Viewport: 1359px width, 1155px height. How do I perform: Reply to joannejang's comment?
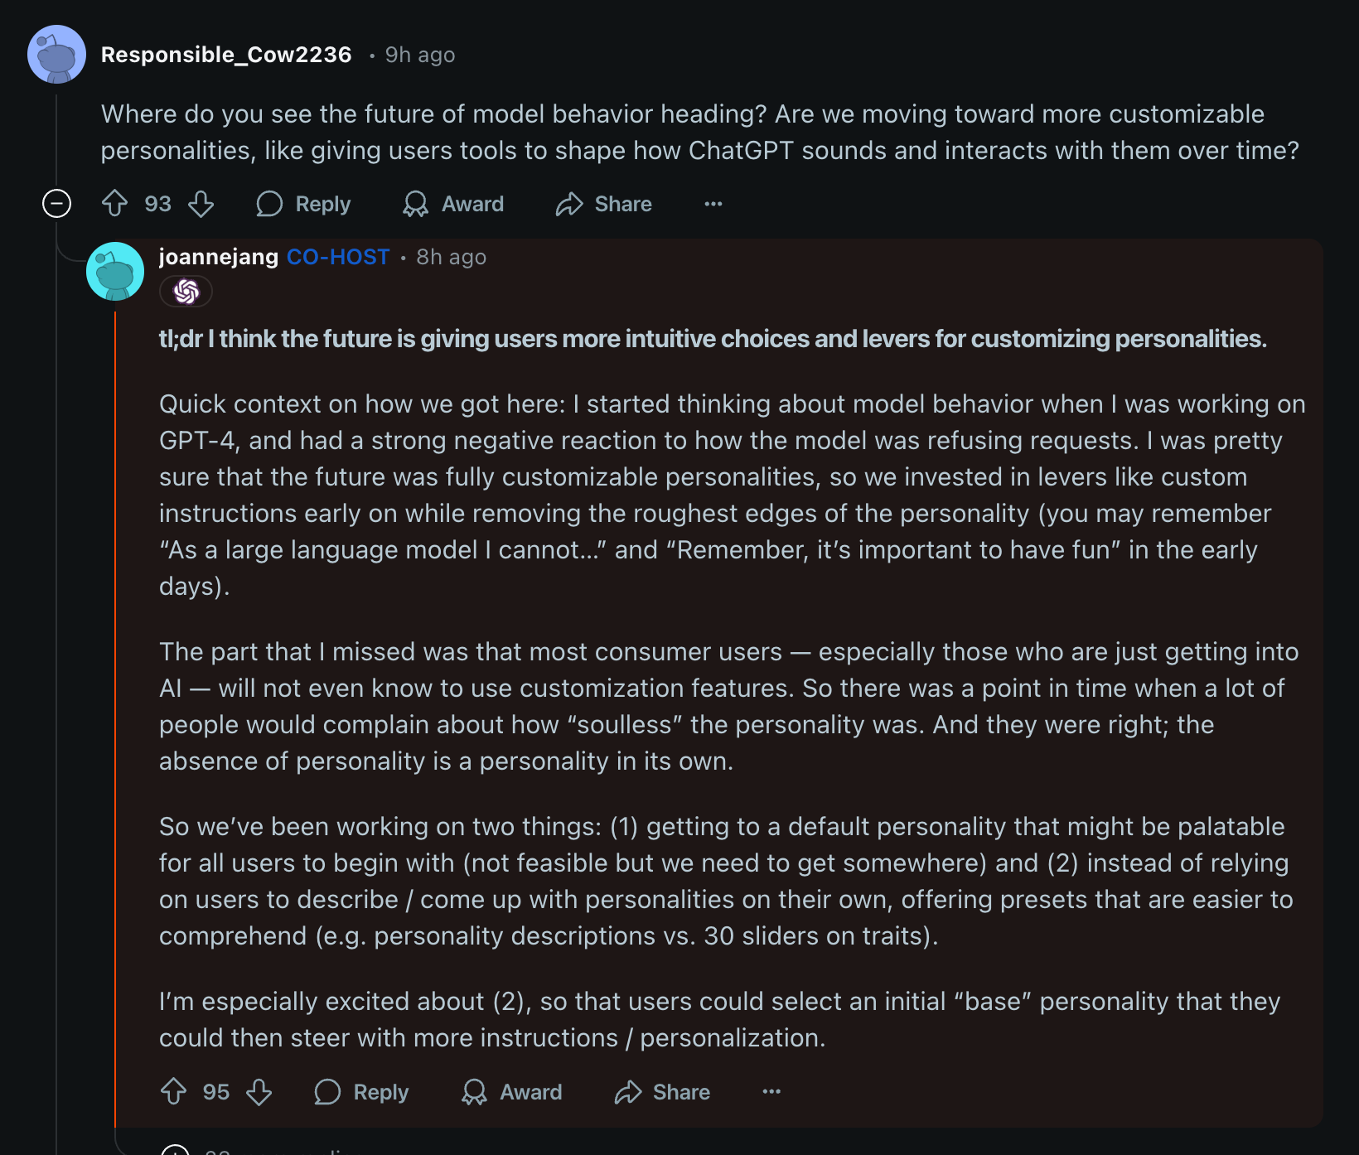(362, 1092)
